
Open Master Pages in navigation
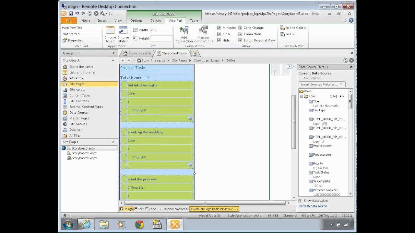[79, 118]
